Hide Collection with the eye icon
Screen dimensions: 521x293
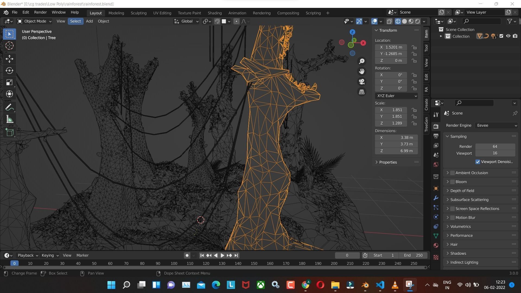coord(508,36)
